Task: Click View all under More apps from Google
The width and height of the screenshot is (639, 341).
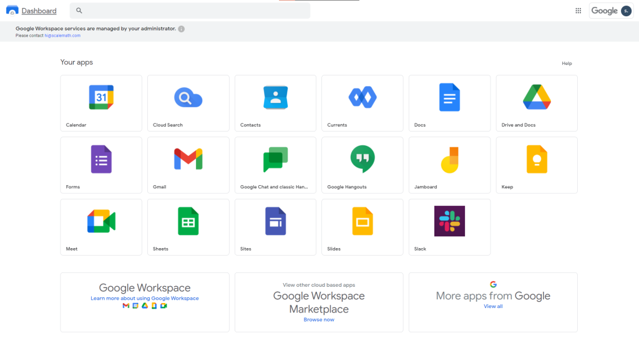Action: 493,306
